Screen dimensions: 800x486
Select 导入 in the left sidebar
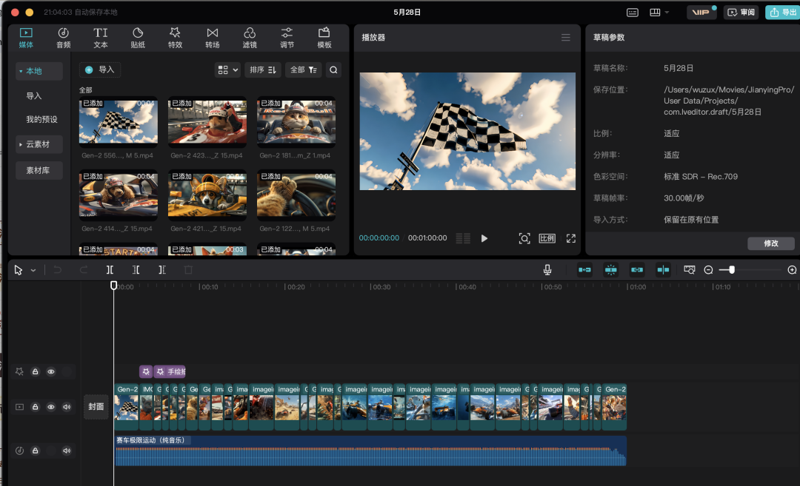(33, 95)
